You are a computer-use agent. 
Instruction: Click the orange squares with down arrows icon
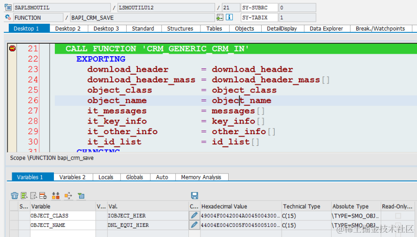[x=55, y=196]
